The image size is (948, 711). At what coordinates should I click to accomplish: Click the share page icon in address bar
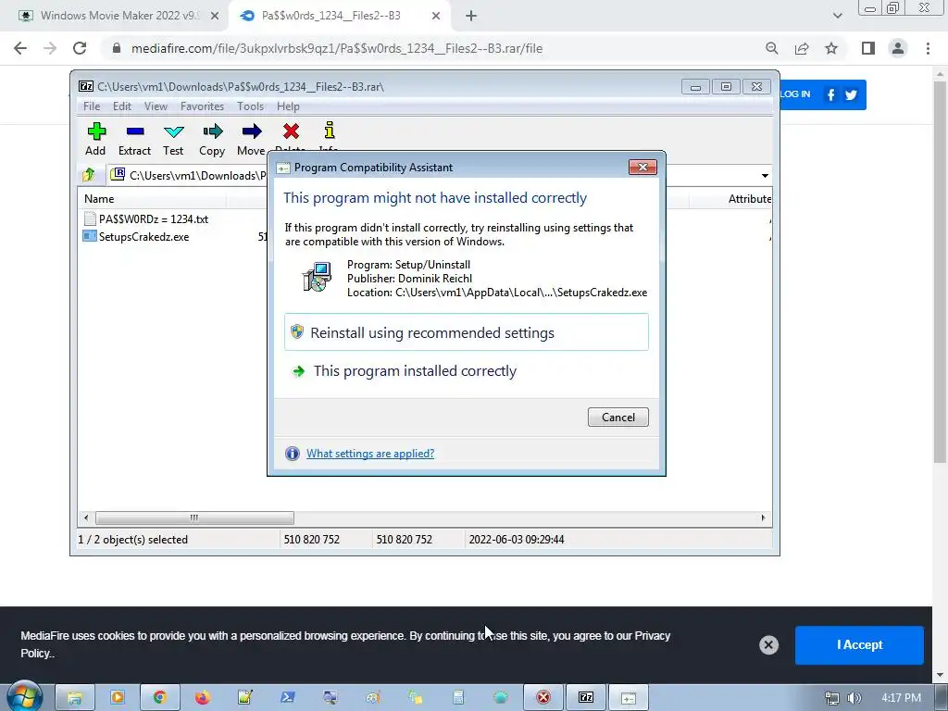(802, 48)
